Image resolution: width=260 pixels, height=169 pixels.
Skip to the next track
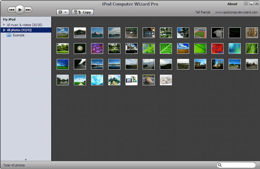point(28,10)
